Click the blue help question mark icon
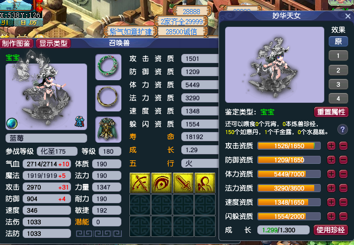The width and height of the screenshot is (354, 245). point(342,130)
